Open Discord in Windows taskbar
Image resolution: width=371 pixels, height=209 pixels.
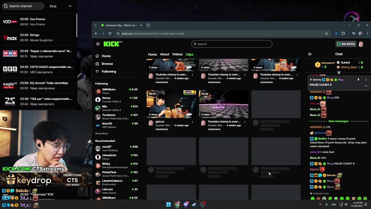(186, 204)
